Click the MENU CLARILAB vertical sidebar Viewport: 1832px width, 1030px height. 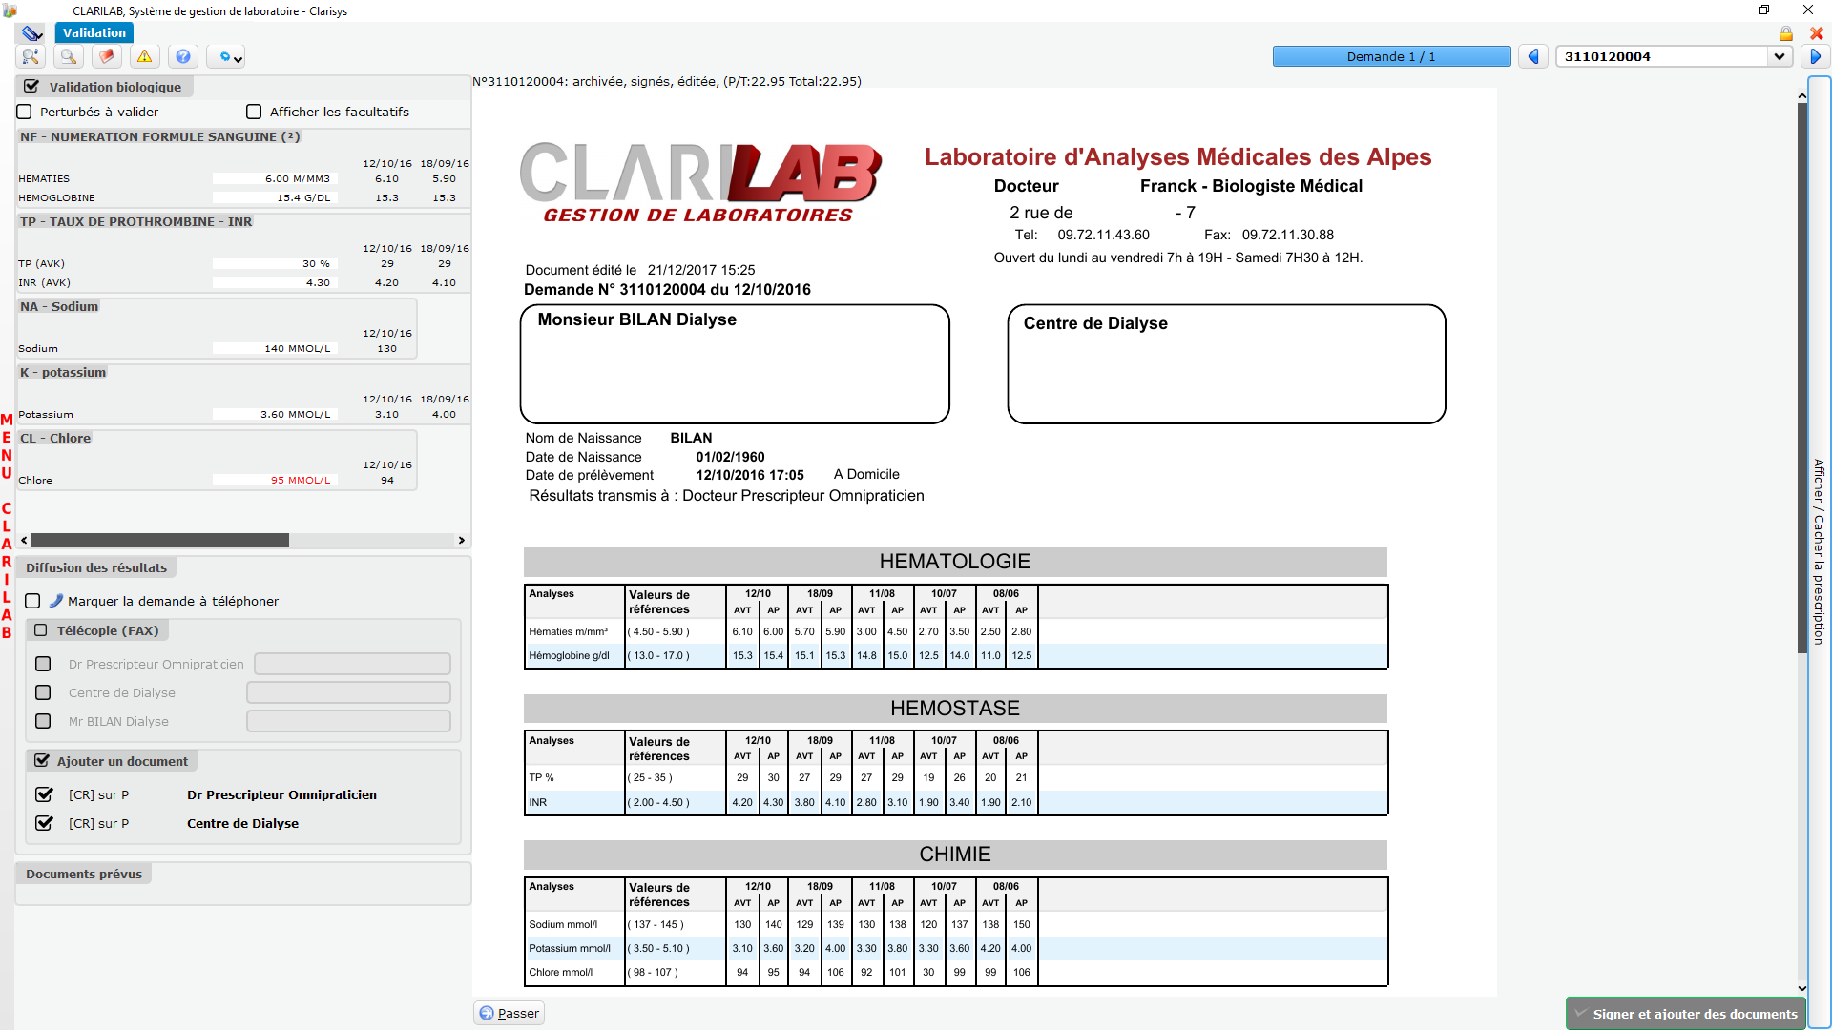pyautogui.click(x=7, y=526)
